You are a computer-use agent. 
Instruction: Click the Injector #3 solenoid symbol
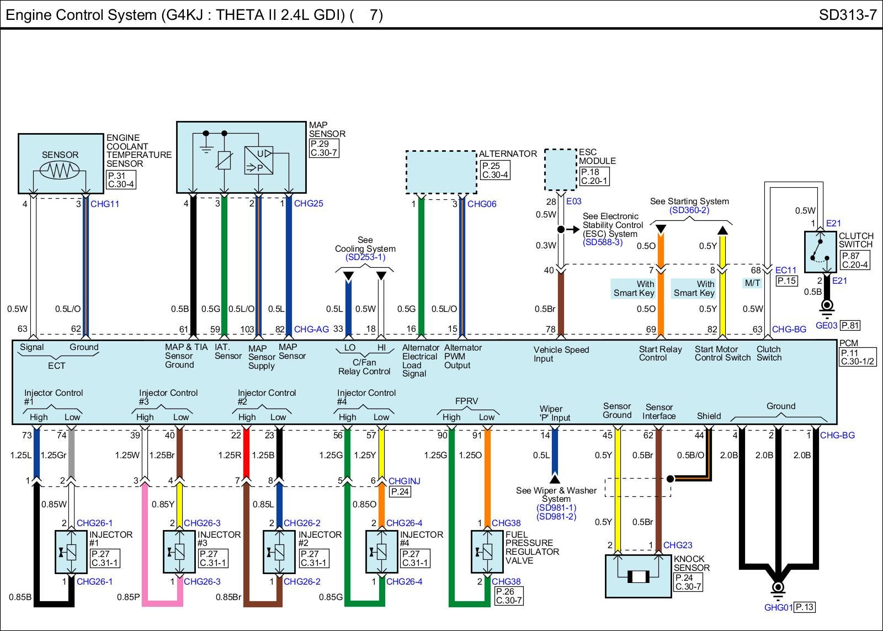(x=179, y=552)
